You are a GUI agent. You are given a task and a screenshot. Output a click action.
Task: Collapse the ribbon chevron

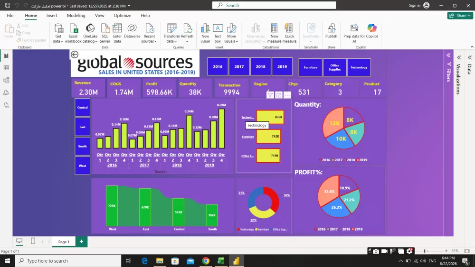472,47
